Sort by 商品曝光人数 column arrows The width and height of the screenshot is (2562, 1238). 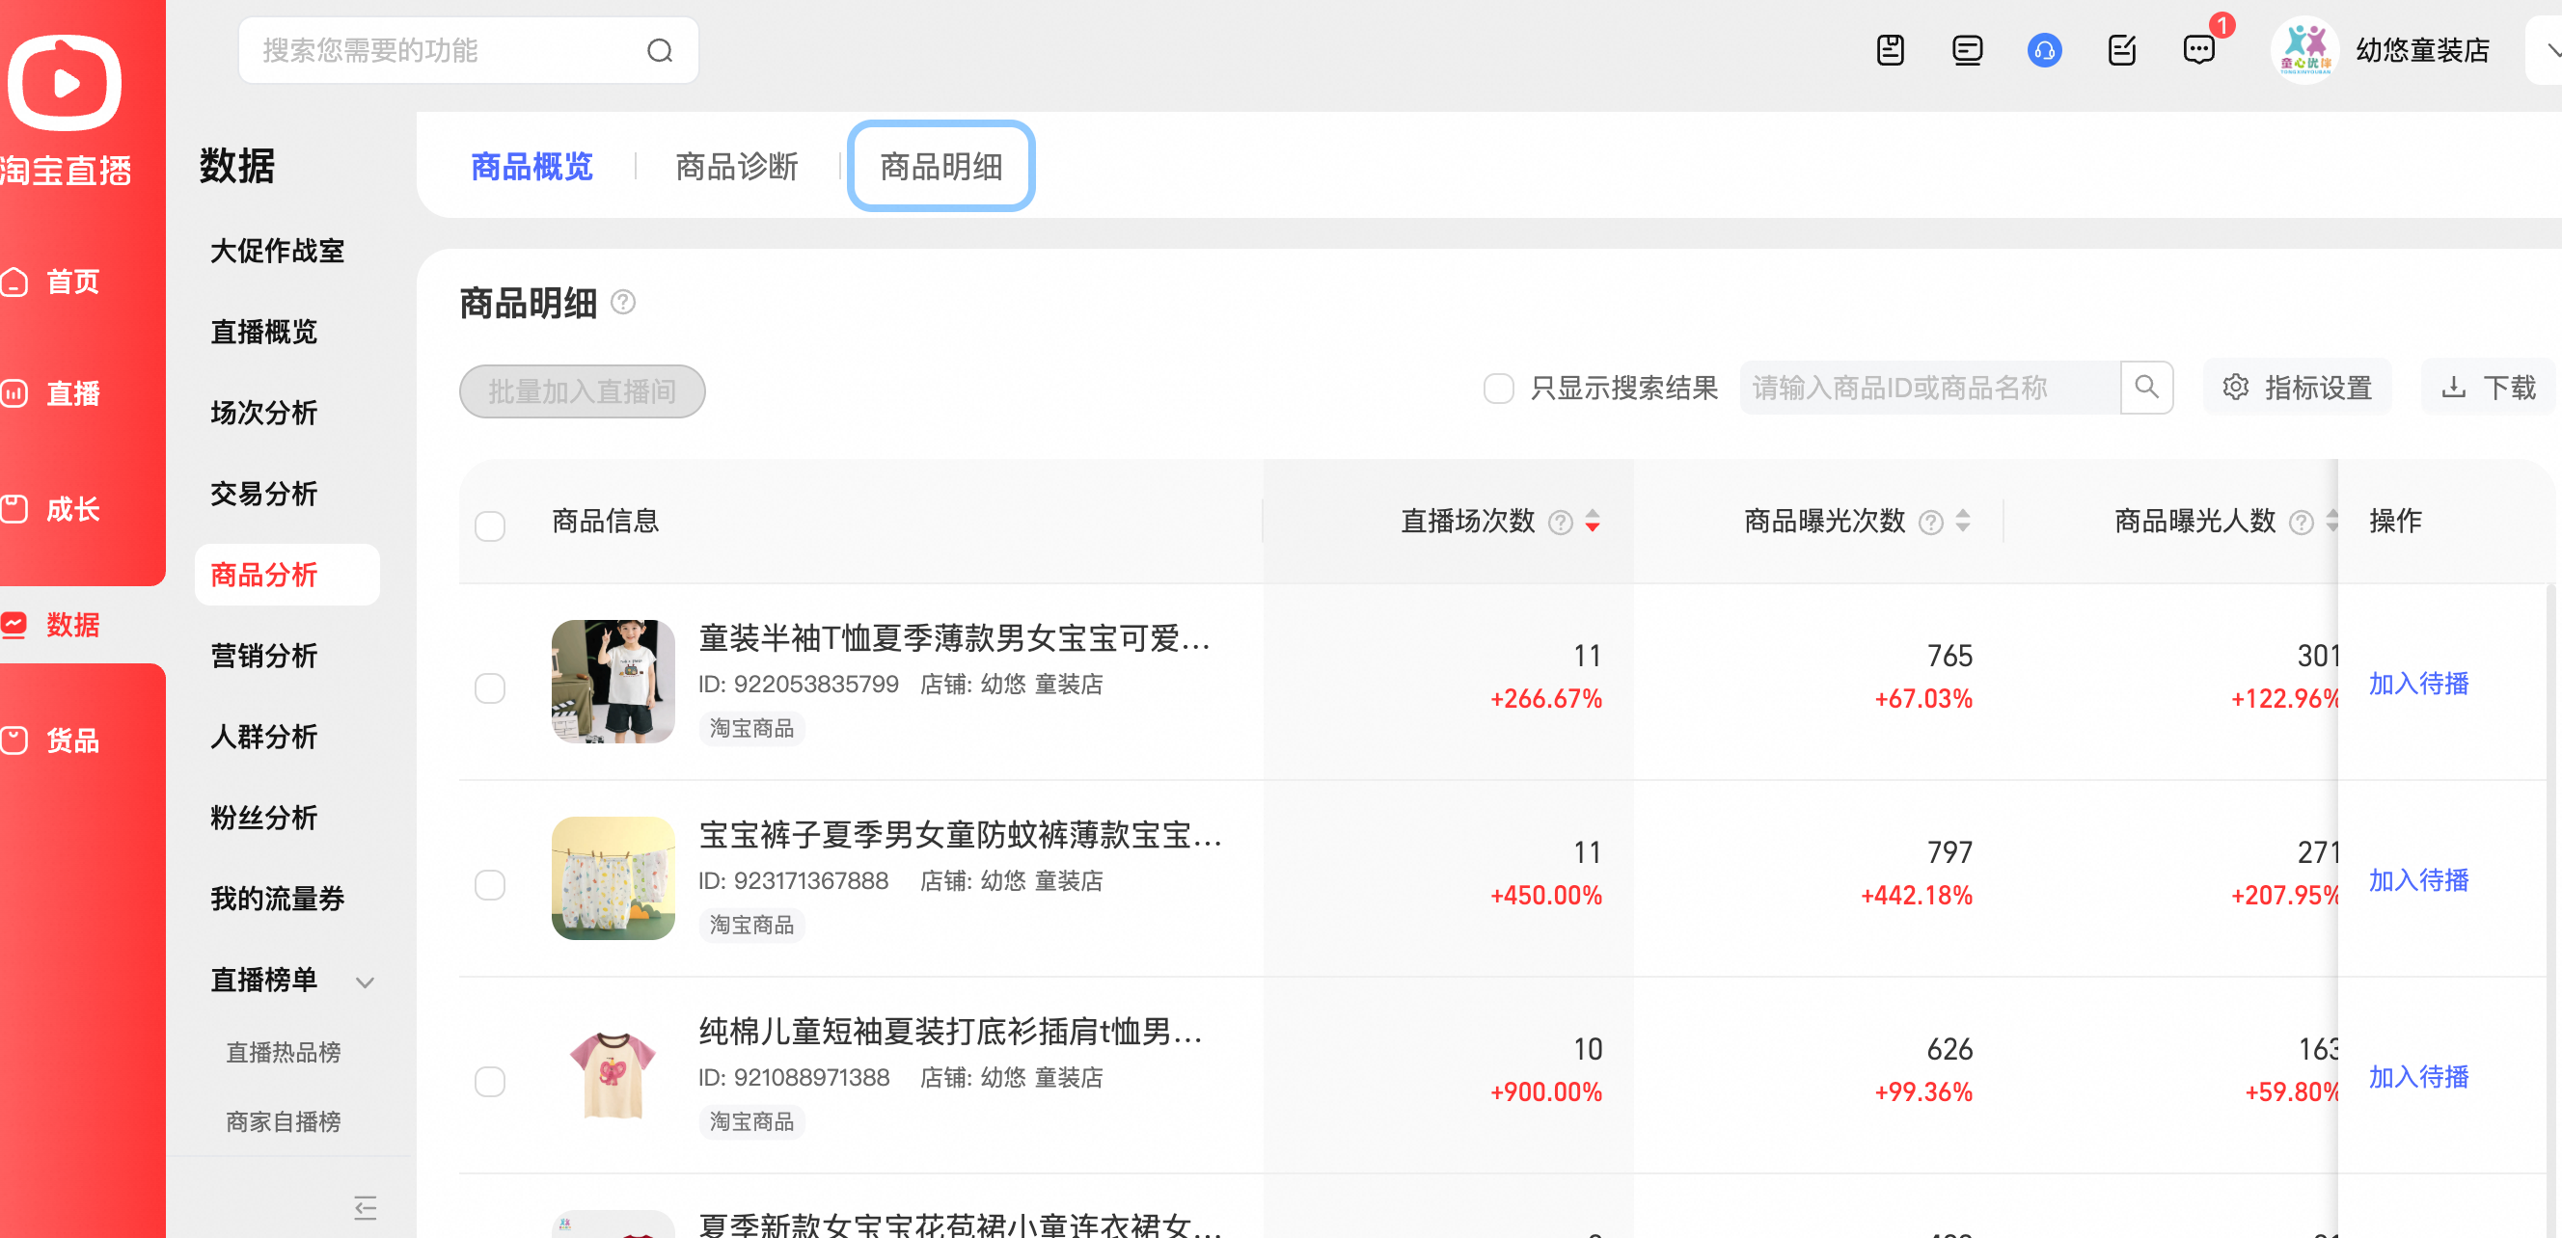[2331, 521]
